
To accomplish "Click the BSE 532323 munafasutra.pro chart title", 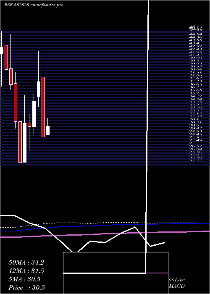I will tap(34, 5).
